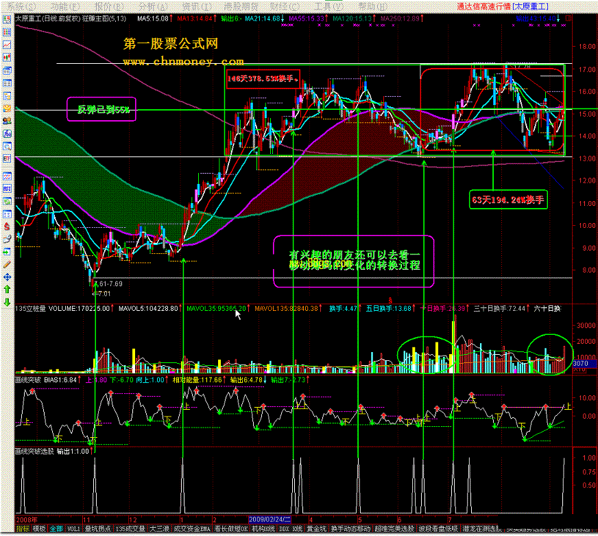598x536 pixels.
Task: Select the wavy indicator lines icon
Action: 7,176
